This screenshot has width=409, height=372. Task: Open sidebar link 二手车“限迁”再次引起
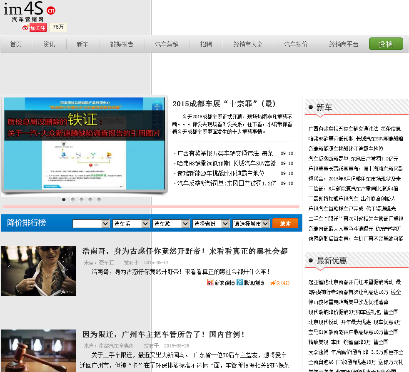[x=356, y=219]
